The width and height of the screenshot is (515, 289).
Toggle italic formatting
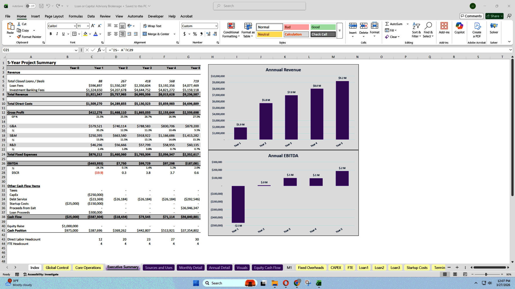[57, 34]
